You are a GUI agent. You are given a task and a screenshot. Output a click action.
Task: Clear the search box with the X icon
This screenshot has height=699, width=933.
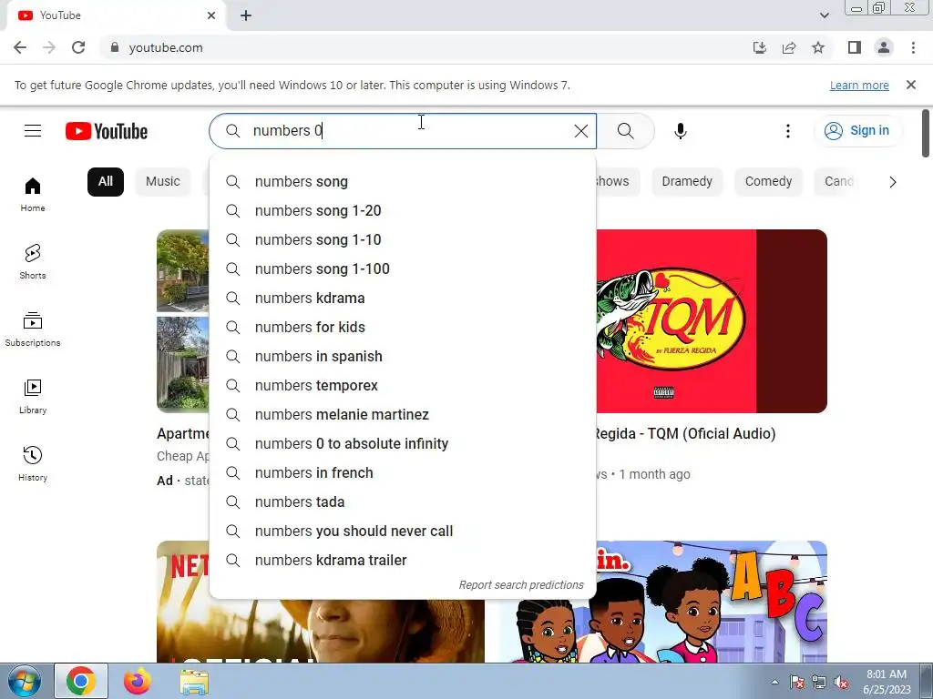point(581,131)
